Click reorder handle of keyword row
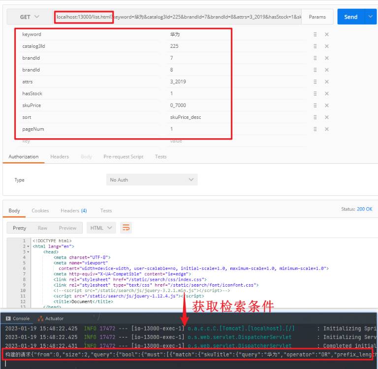The width and height of the screenshot is (378, 369). point(315,35)
